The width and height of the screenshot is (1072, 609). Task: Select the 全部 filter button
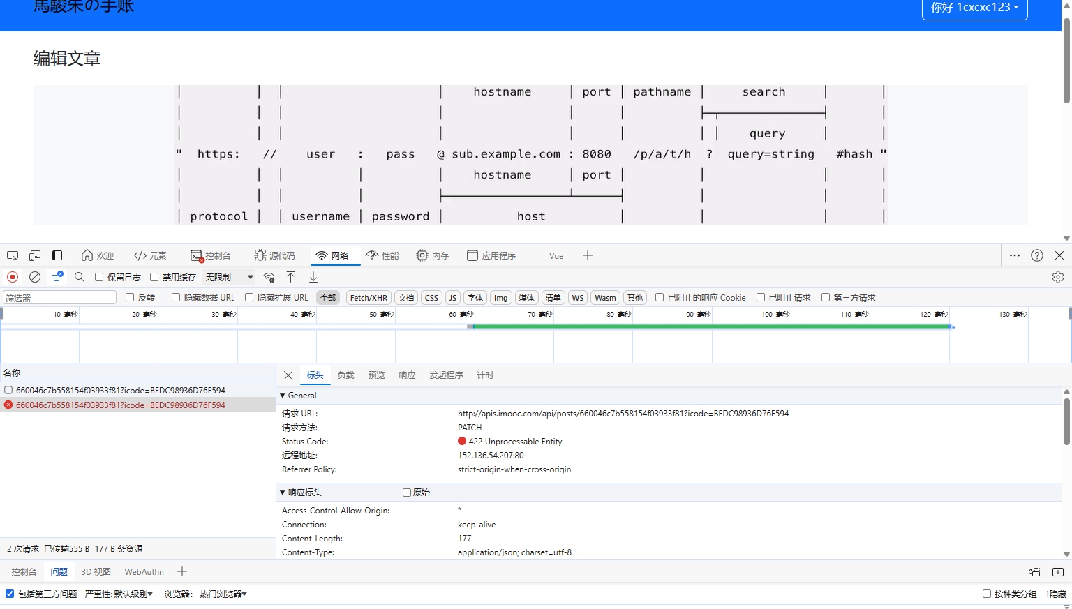pyautogui.click(x=328, y=298)
